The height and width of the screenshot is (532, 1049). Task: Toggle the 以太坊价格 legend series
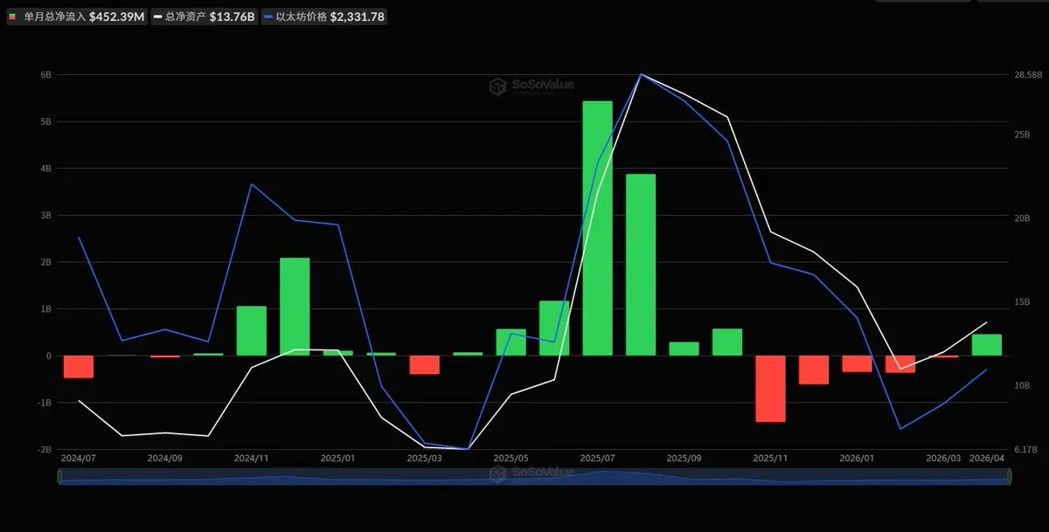pyautogui.click(x=323, y=17)
